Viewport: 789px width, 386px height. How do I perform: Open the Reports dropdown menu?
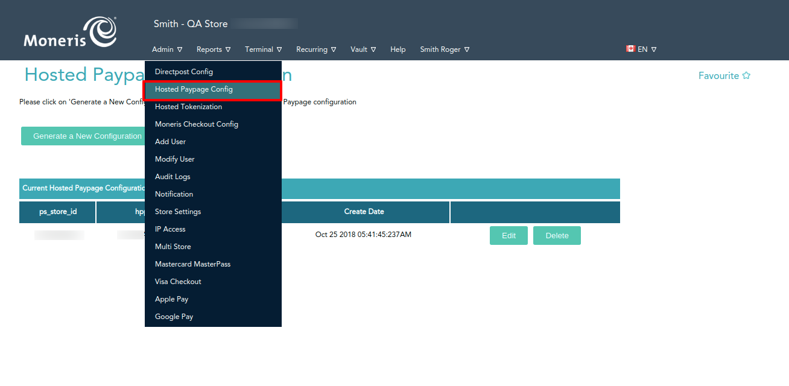(x=213, y=49)
